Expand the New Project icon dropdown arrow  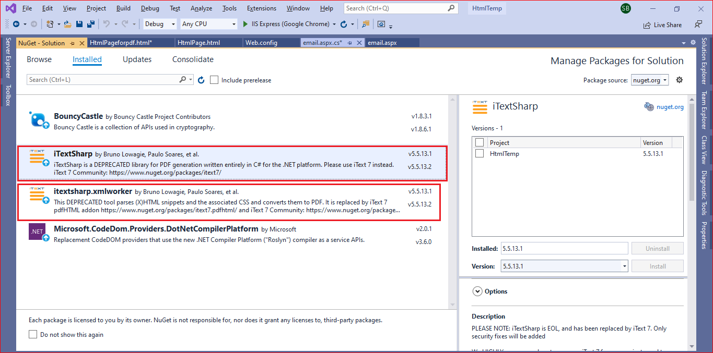pyautogui.click(x=59, y=24)
